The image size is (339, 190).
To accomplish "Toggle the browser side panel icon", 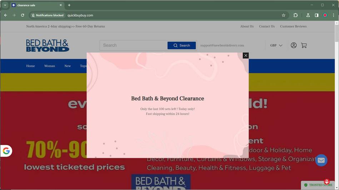I will 316,15.
